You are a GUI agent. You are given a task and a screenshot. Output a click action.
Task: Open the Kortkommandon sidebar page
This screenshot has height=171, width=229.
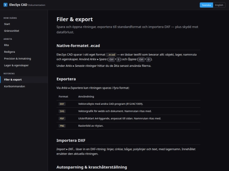tap(24, 87)
